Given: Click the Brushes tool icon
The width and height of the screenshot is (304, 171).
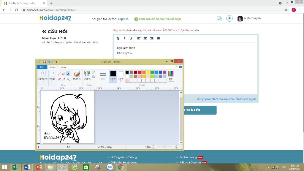Looking at the screenshot, I should coord(77,74).
